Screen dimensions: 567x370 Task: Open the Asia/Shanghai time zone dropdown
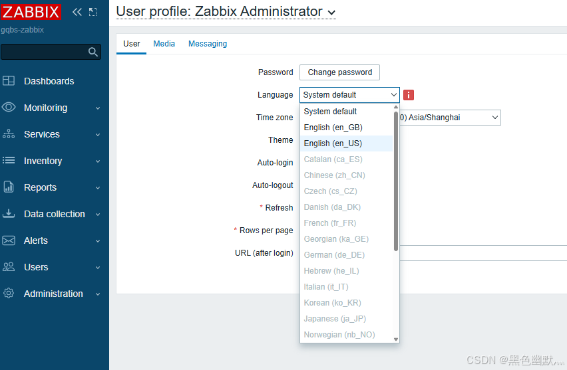coord(450,118)
